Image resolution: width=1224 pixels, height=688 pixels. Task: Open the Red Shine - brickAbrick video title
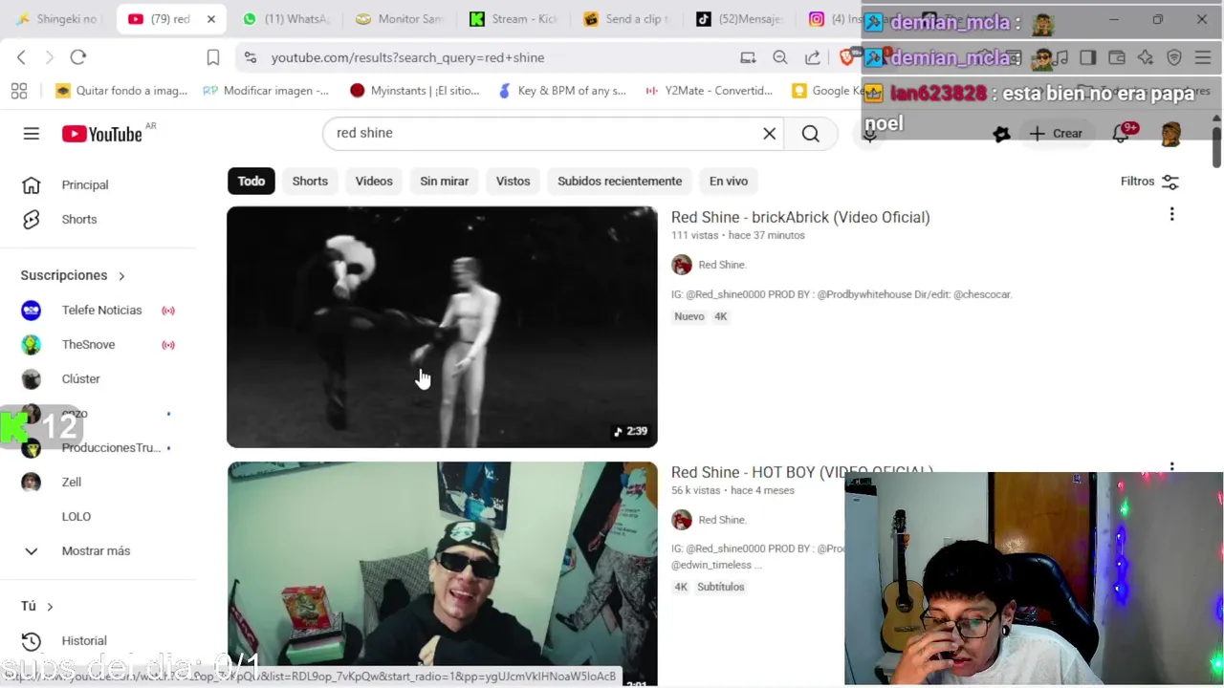pos(800,217)
